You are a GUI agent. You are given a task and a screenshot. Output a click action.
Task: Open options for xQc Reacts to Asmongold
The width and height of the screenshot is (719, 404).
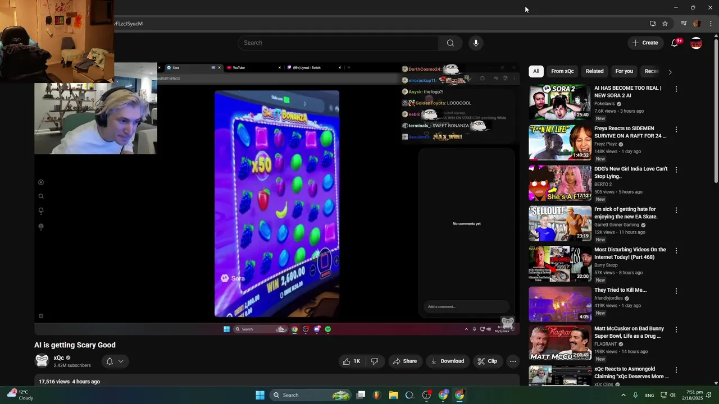click(x=676, y=370)
